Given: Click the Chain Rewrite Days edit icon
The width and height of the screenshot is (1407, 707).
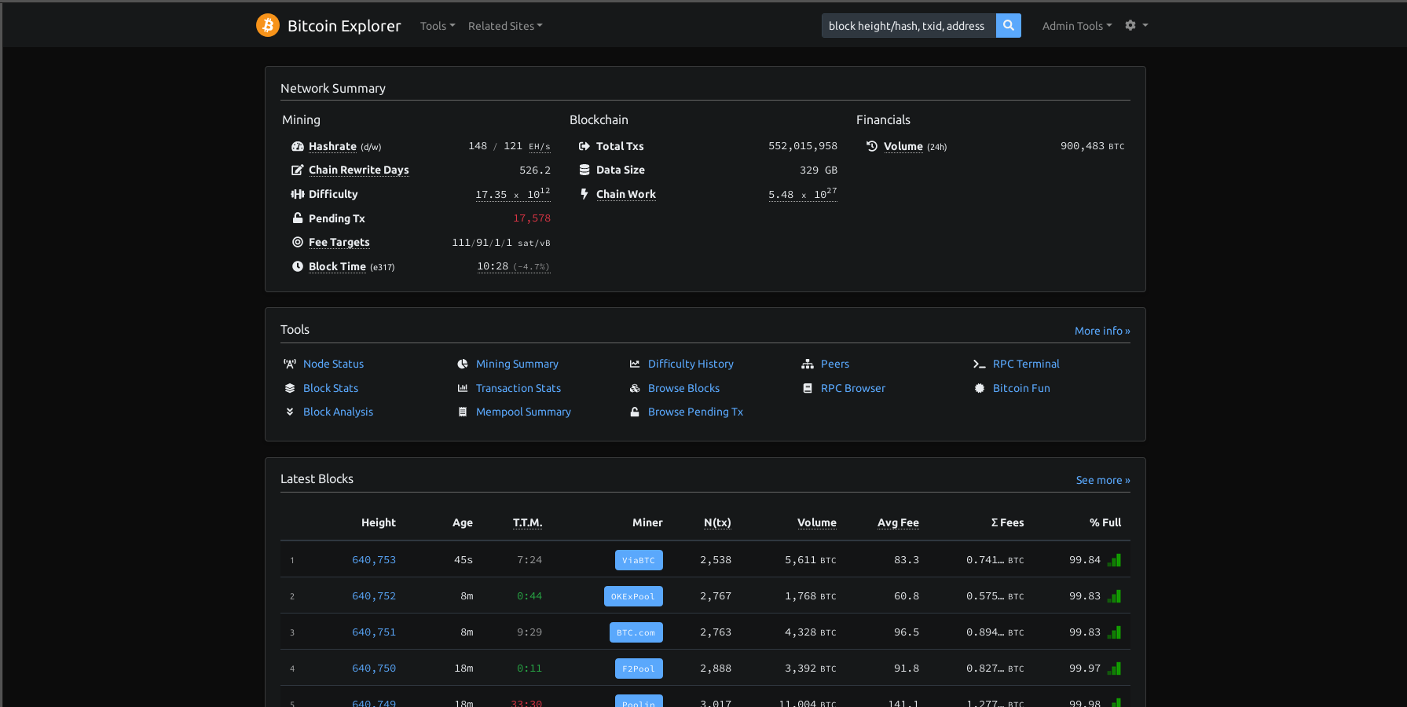Looking at the screenshot, I should pos(298,170).
